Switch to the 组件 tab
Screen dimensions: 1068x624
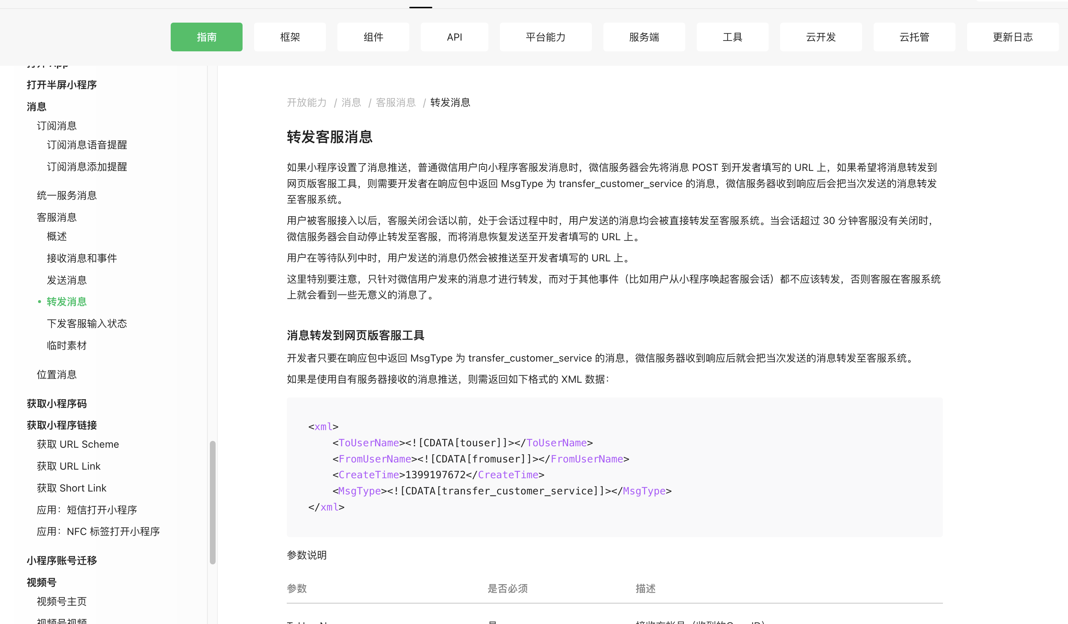coord(373,37)
